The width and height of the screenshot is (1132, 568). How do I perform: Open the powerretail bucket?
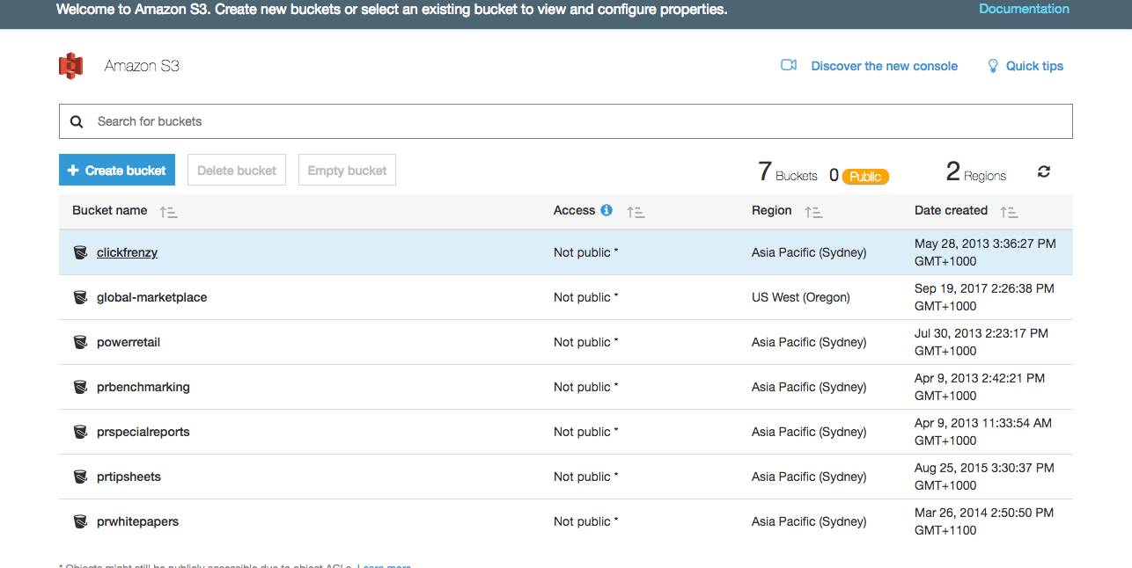point(129,342)
